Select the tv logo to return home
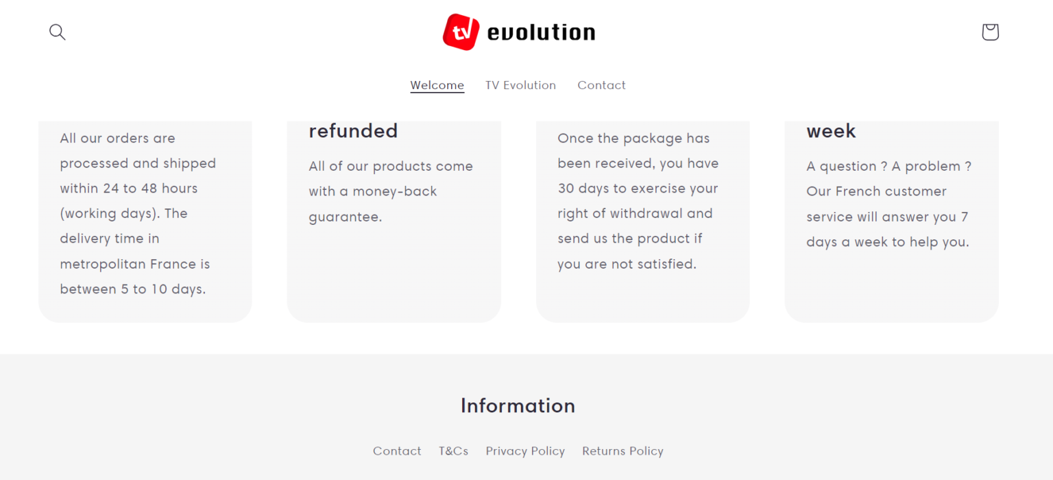 tap(461, 32)
